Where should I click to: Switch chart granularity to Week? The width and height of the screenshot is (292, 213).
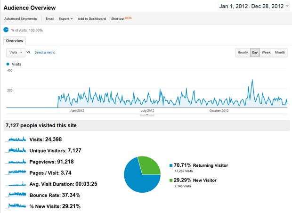coord(266,52)
